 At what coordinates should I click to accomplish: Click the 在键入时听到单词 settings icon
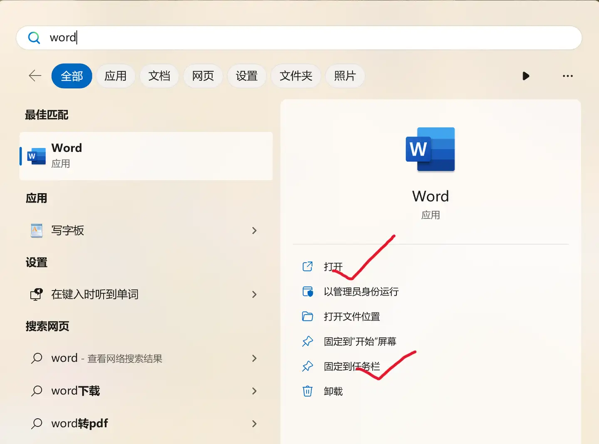click(x=37, y=294)
